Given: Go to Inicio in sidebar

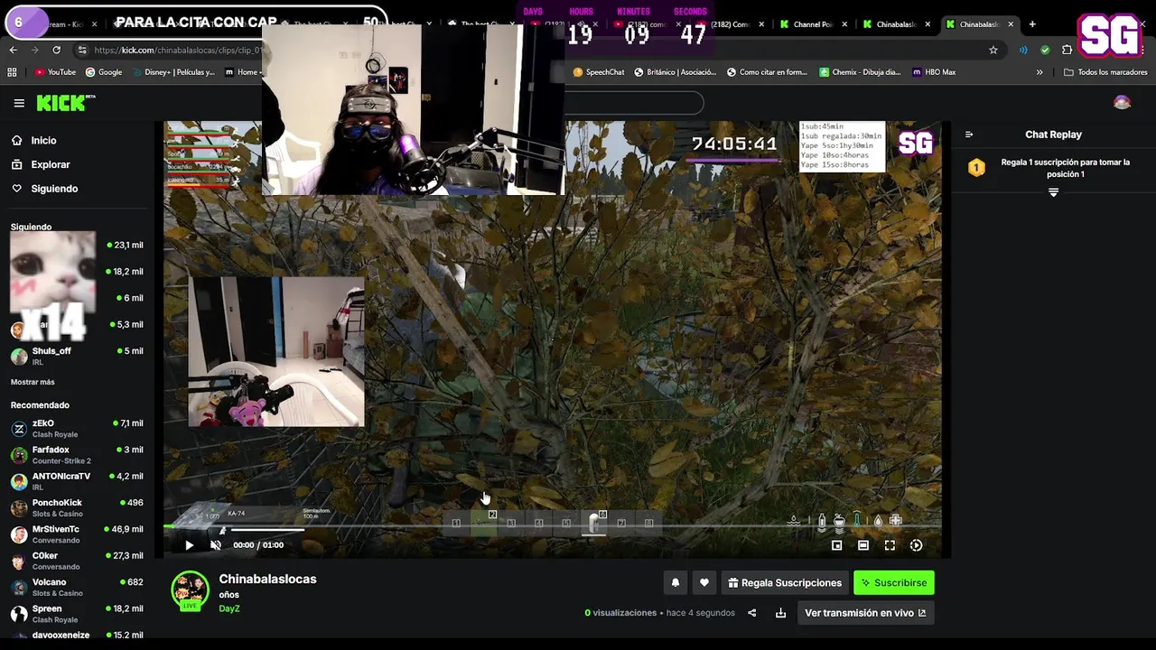Looking at the screenshot, I should click(x=43, y=140).
